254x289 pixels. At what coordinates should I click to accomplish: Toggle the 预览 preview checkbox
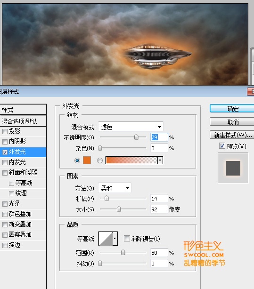point(222,146)
